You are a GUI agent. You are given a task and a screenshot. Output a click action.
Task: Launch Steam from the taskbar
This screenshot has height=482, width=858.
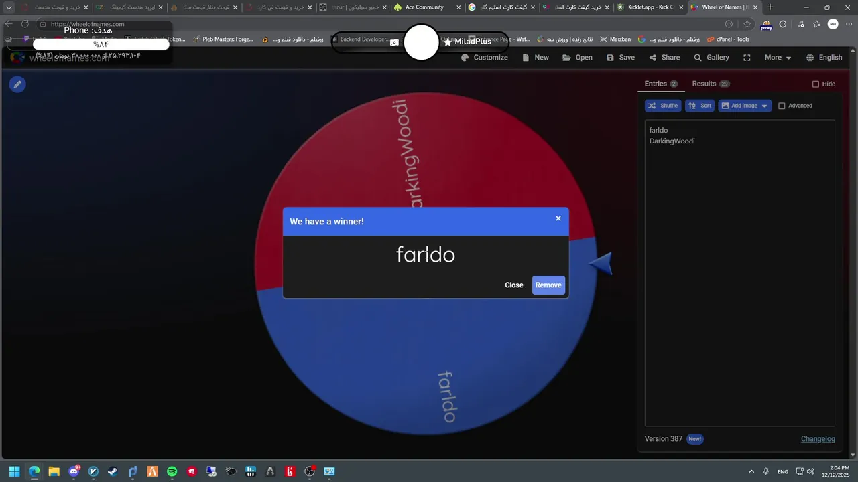tap(113, 471)
